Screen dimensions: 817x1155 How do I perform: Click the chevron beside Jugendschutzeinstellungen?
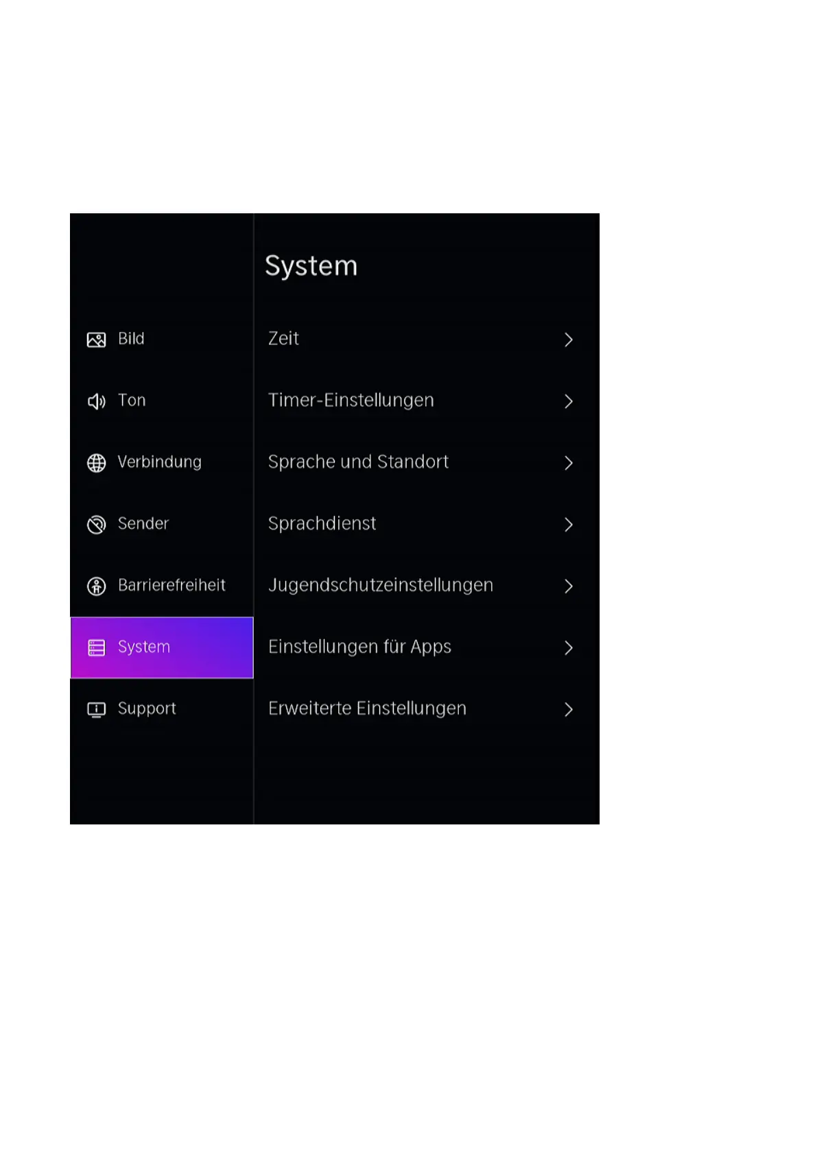point(568,586)
